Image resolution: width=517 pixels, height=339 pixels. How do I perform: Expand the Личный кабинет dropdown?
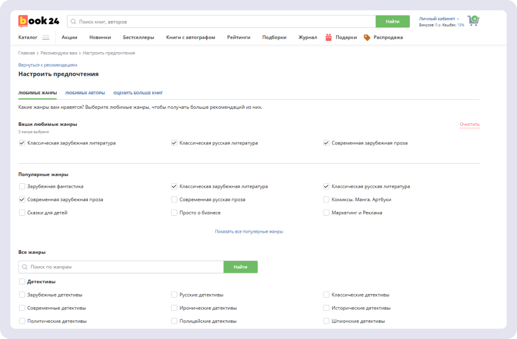439,19
